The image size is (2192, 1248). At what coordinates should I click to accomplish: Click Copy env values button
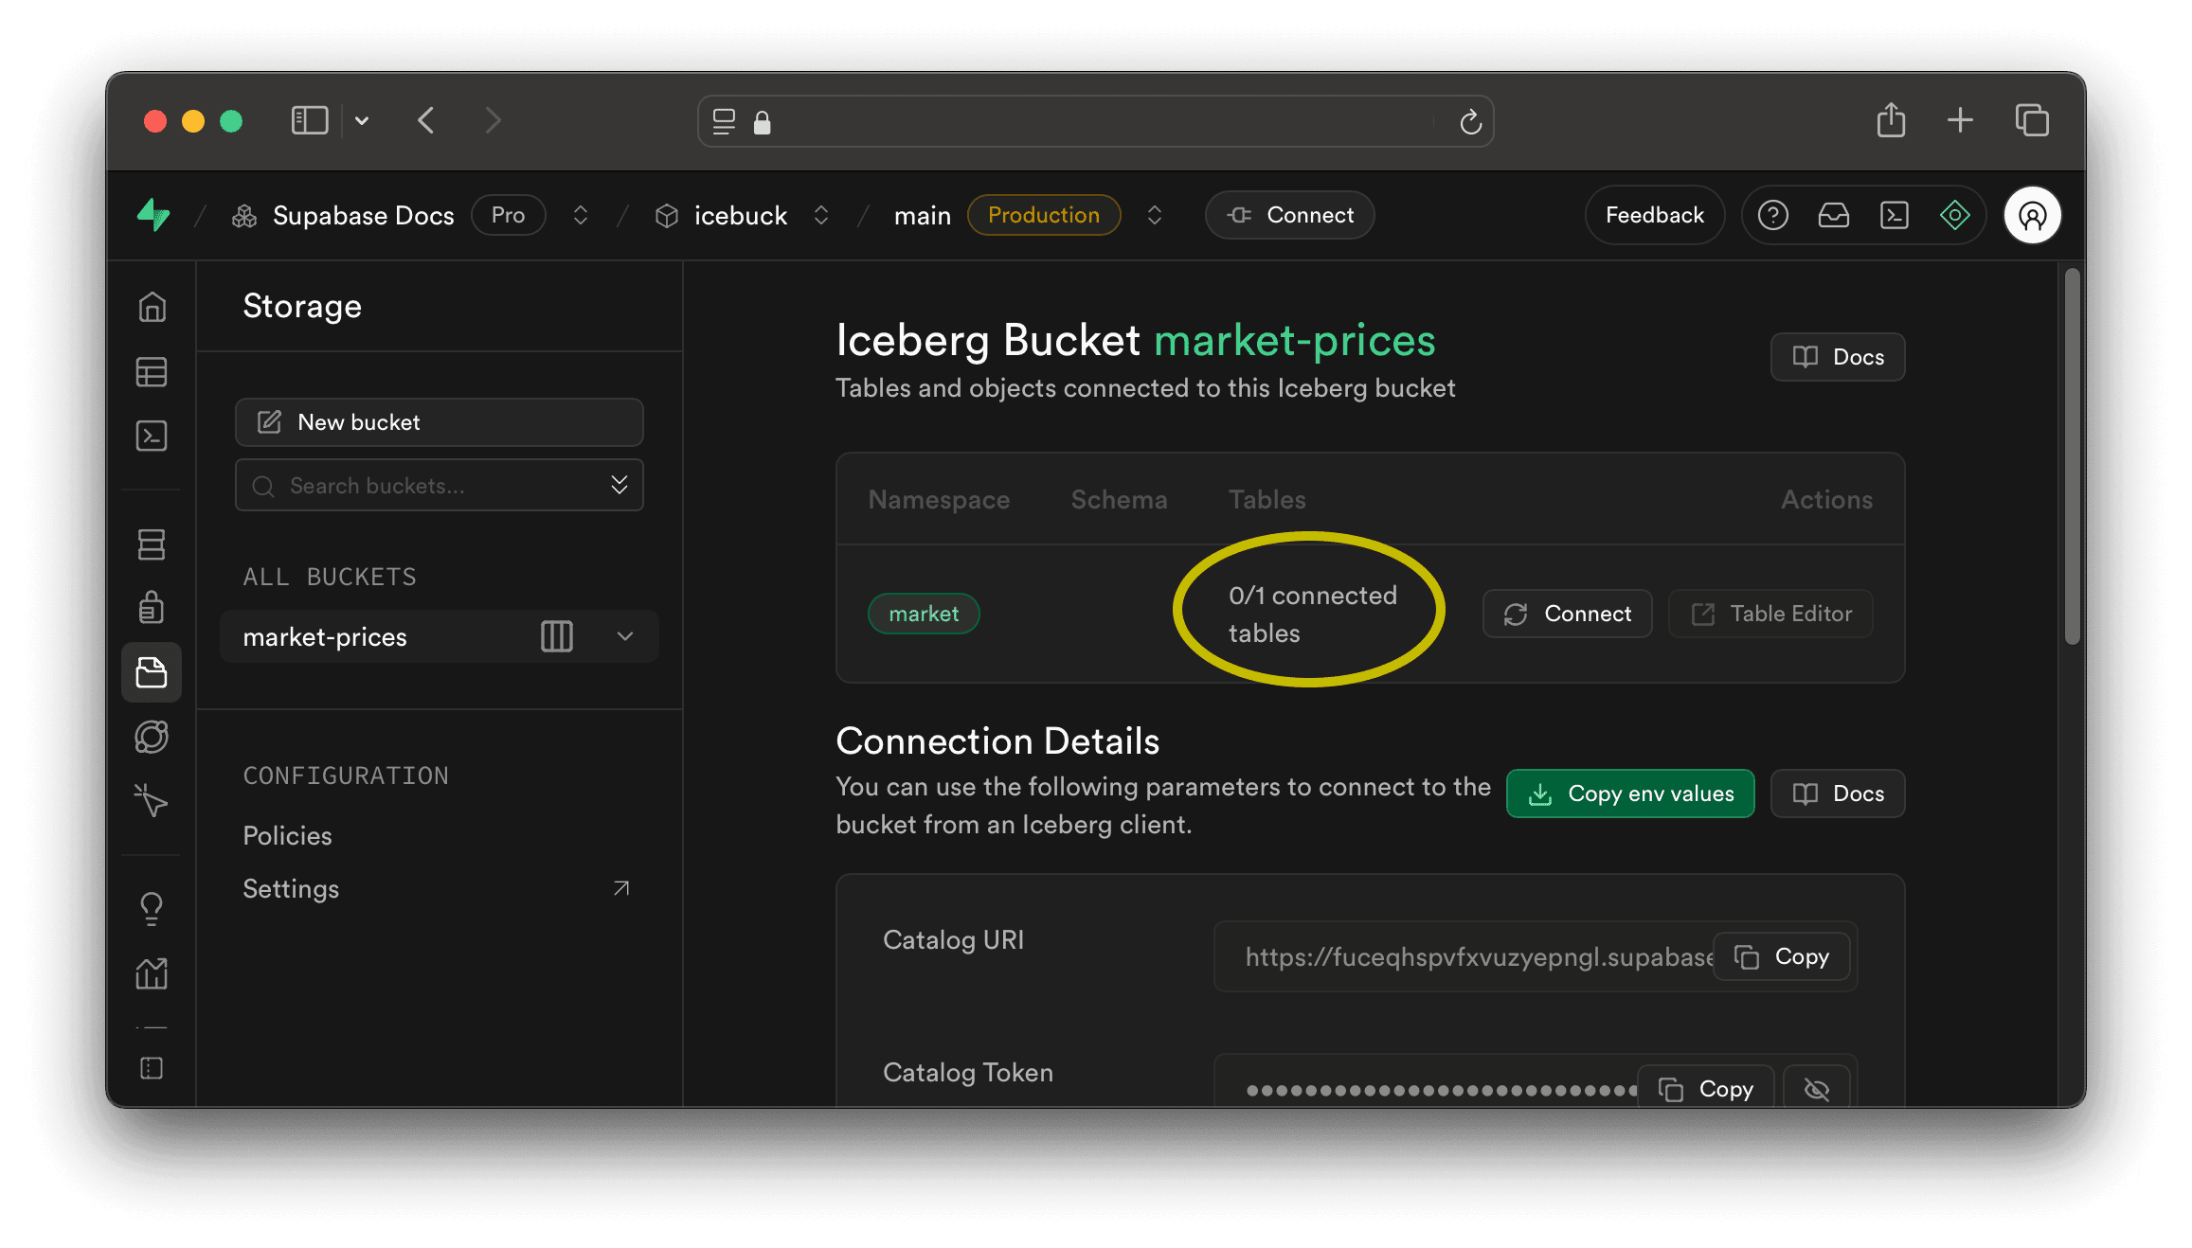1630,793
